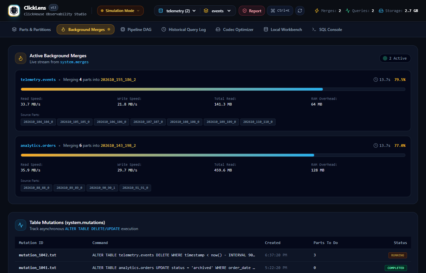Image resolution: width=426 pixels, height=273 pixels.
Task: Click the clock icon next to 79.5%
Action: point(376,80)
